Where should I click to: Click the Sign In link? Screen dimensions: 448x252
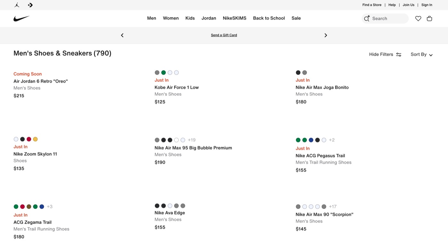[427, 5]
